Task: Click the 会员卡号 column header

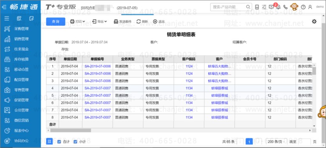Action: [x=250, y=59]
